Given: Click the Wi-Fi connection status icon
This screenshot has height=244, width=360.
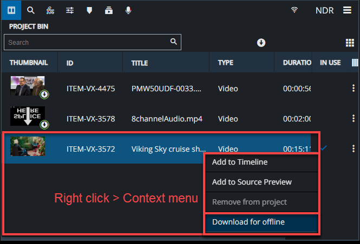Looking at the screenshot, I should pyautogui.click(x=294, y=10).
